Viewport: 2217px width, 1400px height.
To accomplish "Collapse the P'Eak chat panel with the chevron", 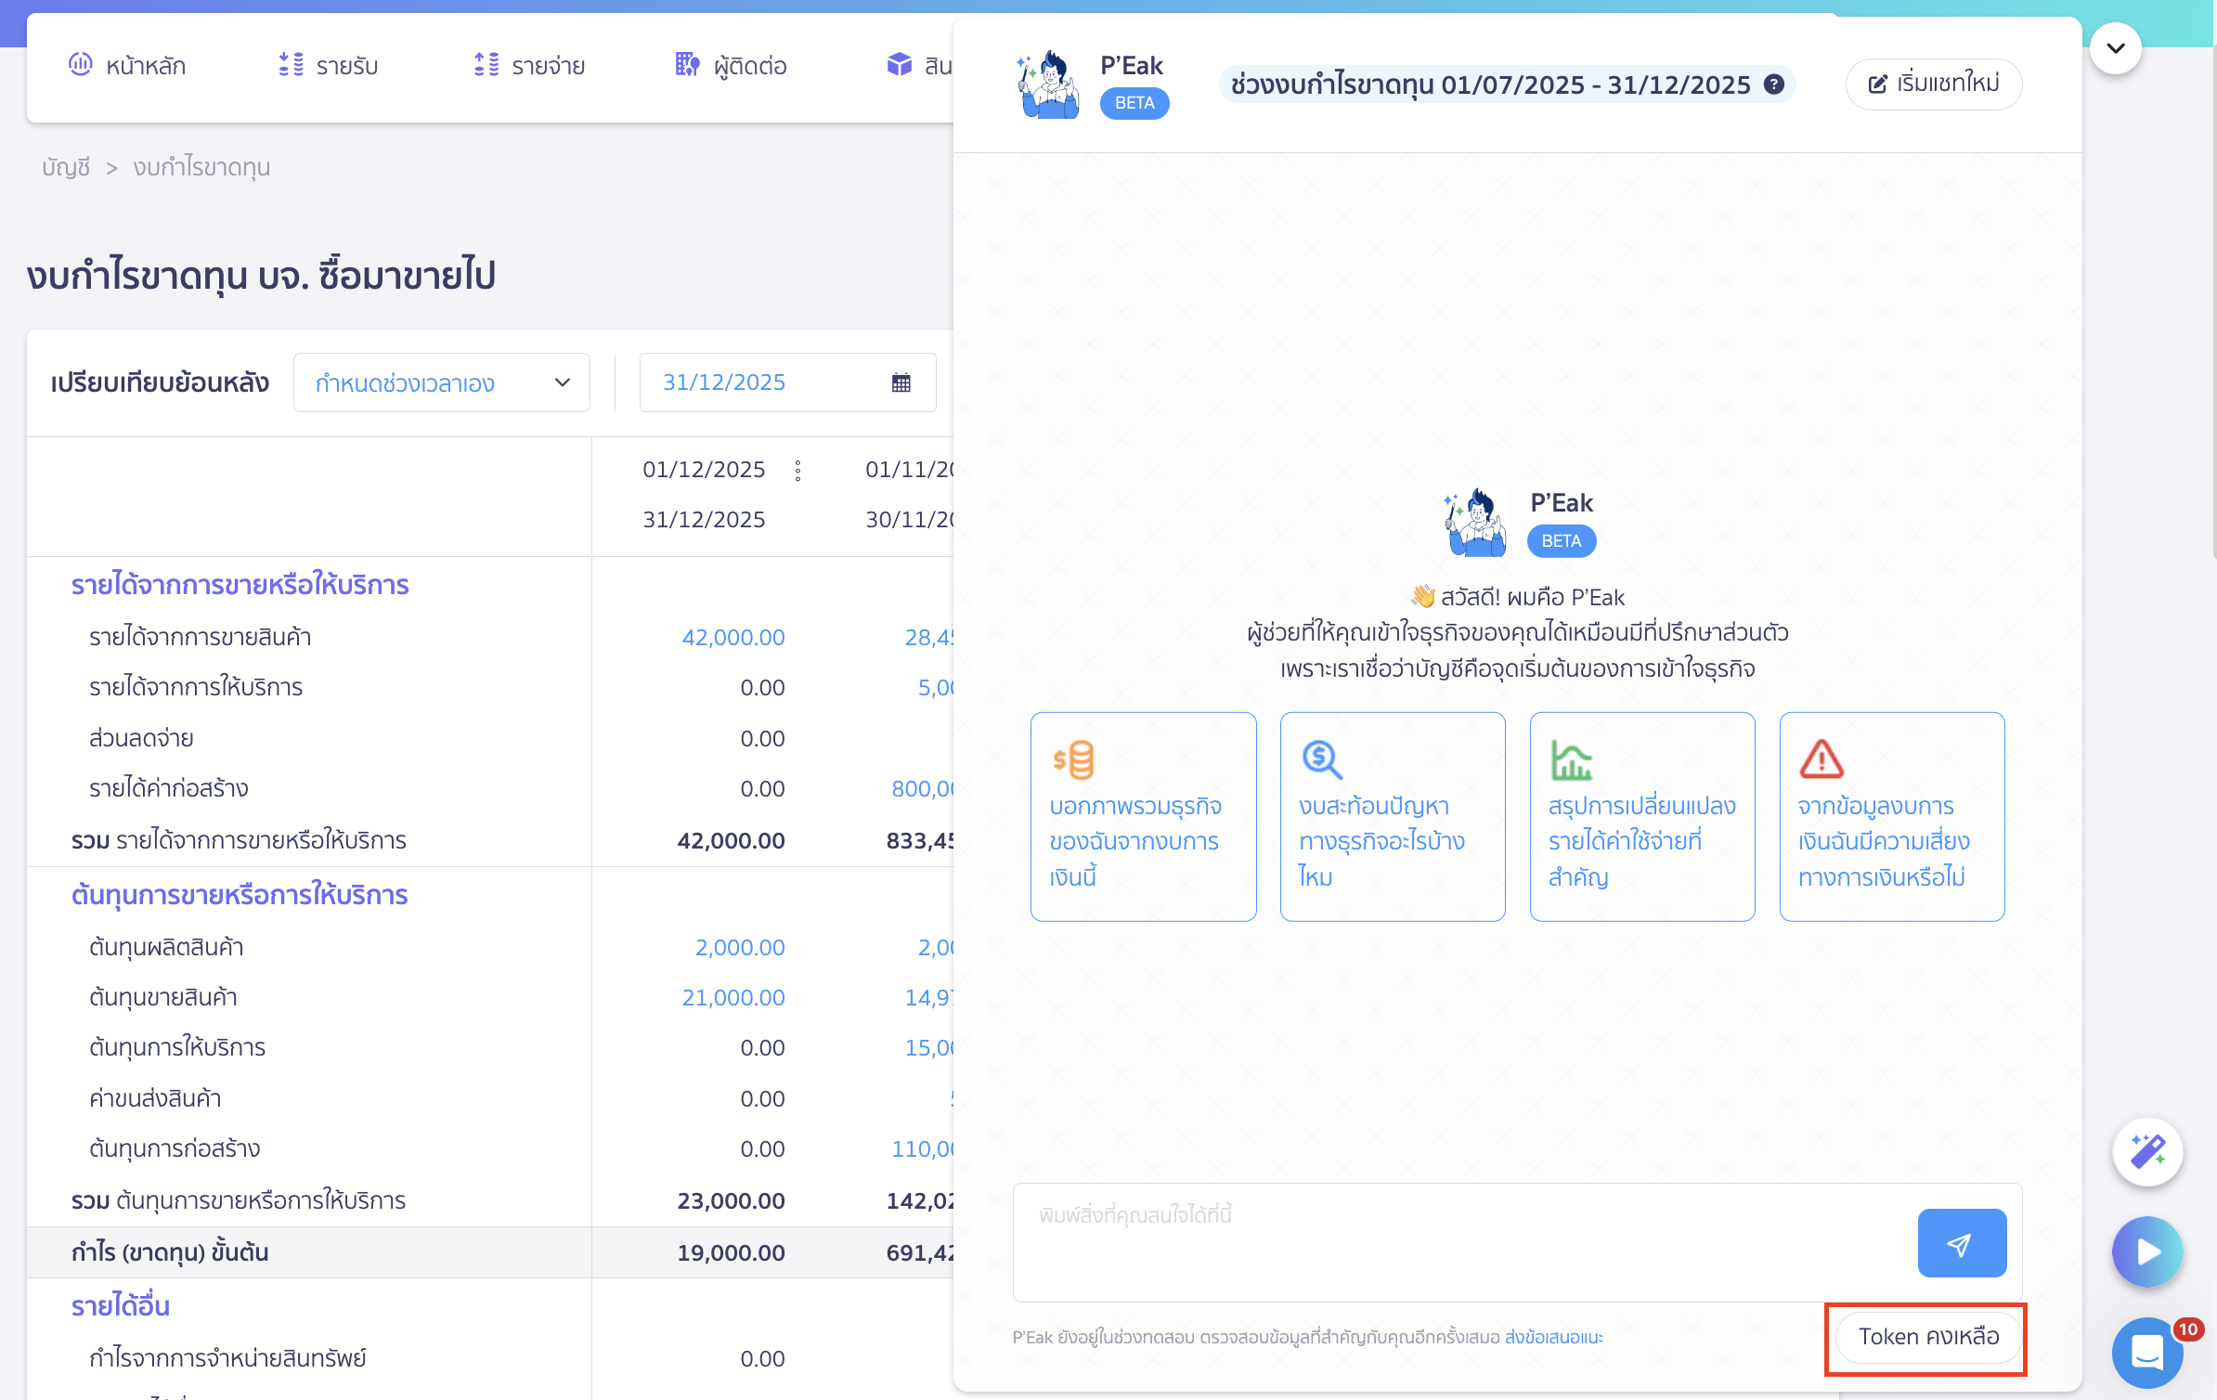I will point(2115,46).
